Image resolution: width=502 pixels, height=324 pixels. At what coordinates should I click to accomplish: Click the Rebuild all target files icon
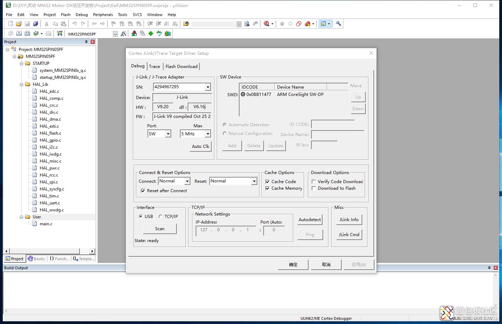28,33
